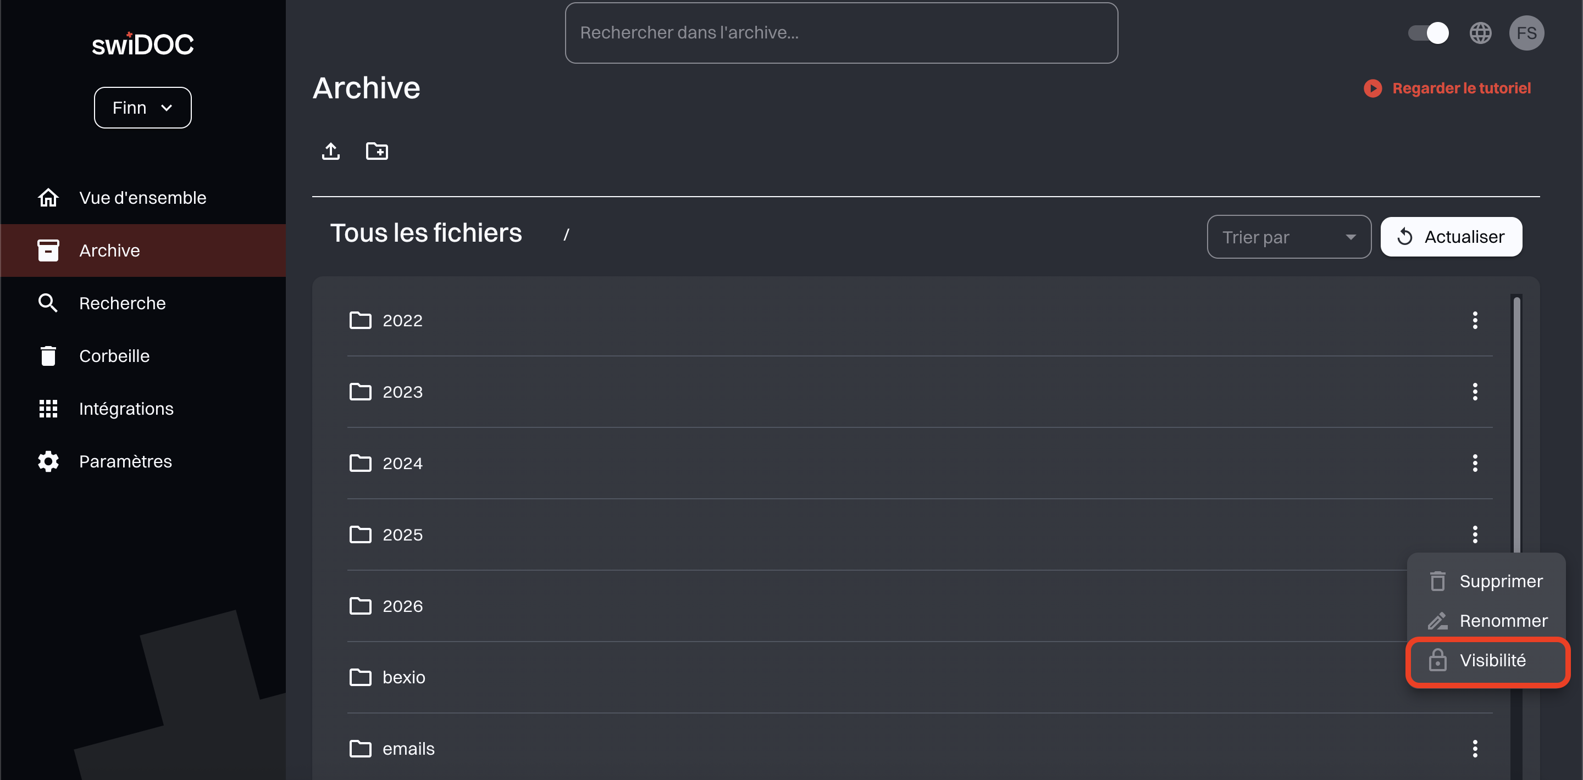This screenshot has height=780, width=1583.
Task: Go to Corbeille in the sidebar
Action: pyautogui.click(x=114, y=356)
